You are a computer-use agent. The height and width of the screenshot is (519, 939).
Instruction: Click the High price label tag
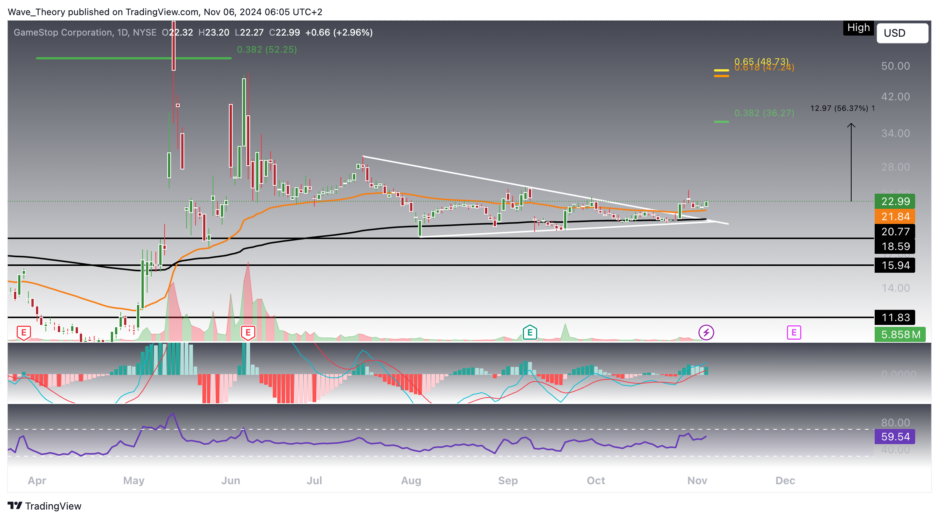(x=858, y=28)
